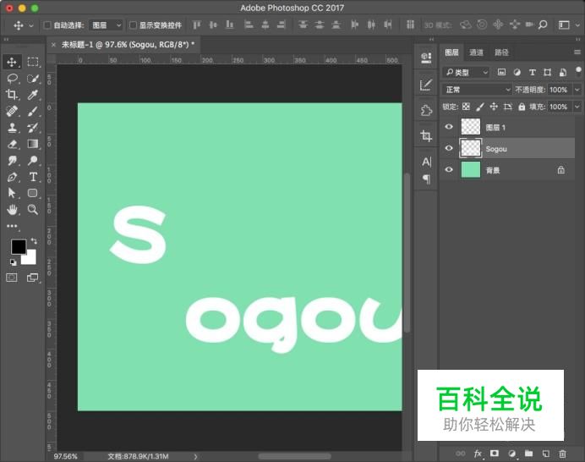The image size is (585, 462).
Task: Toggle lock image pixels brush icon
Action: coord(480,107)
